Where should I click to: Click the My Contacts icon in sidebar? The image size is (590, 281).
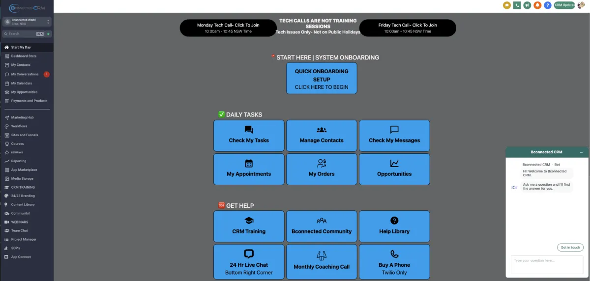(7, 65)
